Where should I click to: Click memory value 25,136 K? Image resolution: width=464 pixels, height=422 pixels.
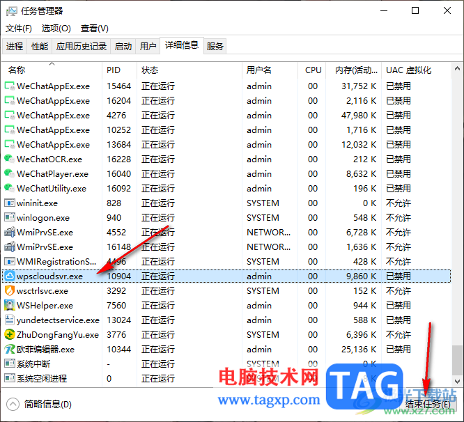(x=359, y=350)
